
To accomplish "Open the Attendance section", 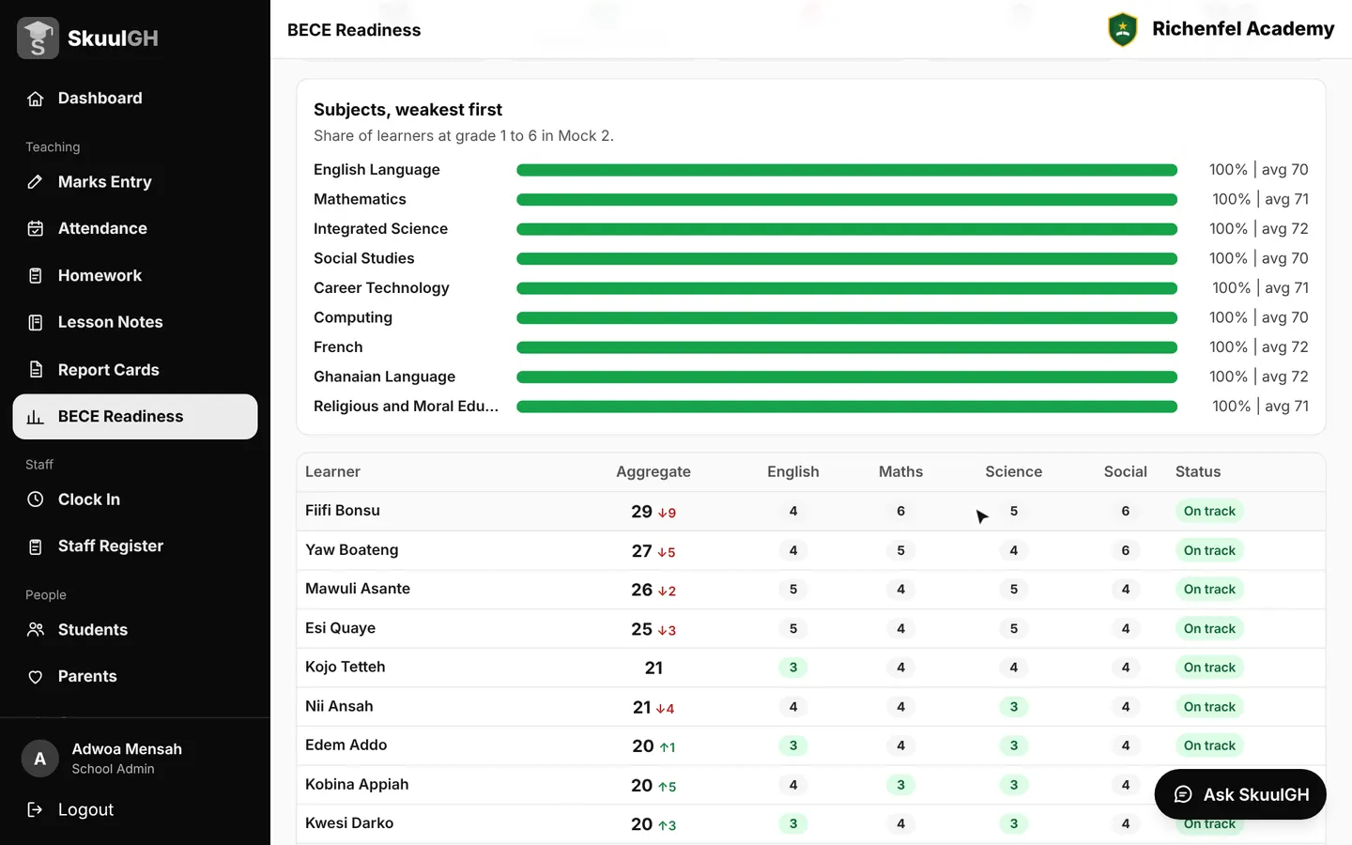I will click(x=135, y=228).
